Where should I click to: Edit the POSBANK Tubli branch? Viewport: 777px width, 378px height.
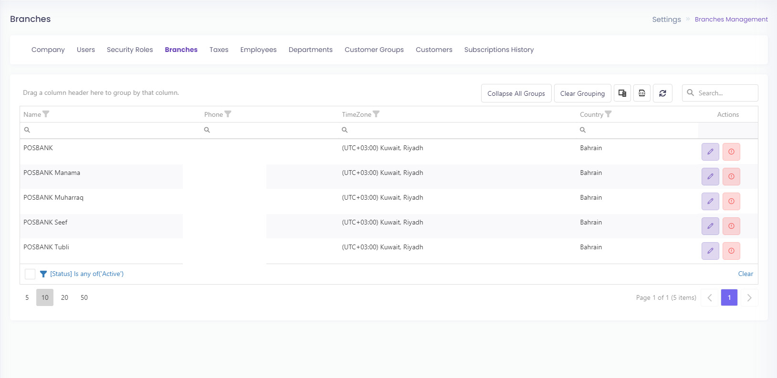coord(710,251)
